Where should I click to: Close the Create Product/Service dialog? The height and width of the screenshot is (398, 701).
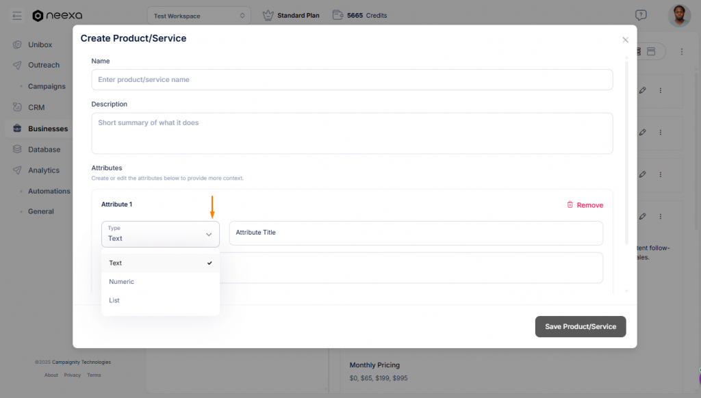click(x=625, y=40)
